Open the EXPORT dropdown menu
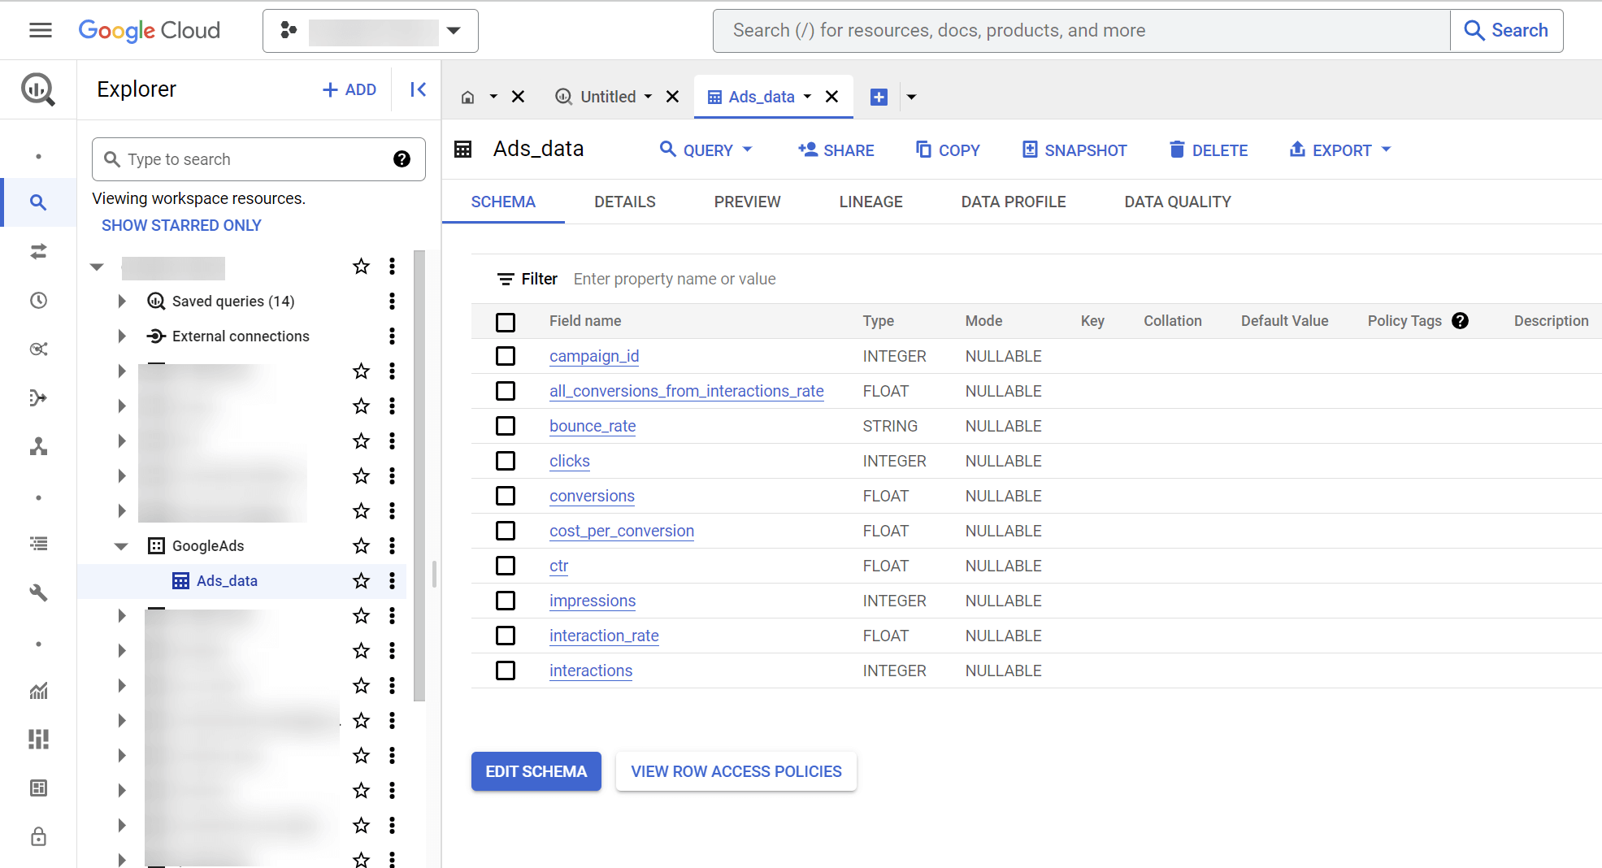This screenshot has width=1602, height=868. 1340,150
